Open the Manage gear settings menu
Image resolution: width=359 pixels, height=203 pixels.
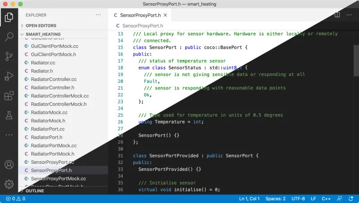coord(9,184)
